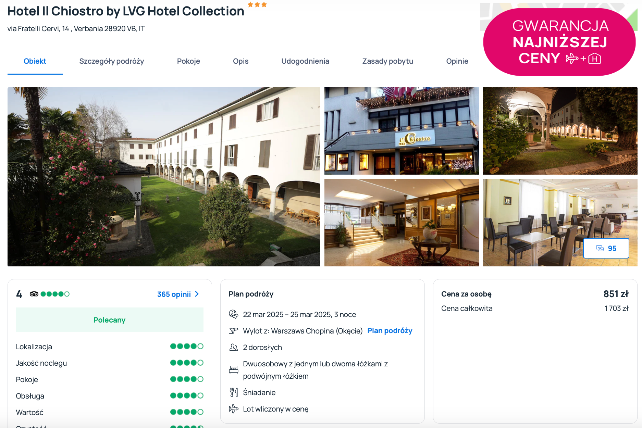Click the bed icon for room type
Screen dimensions: 642x428
tap(234, 370)
